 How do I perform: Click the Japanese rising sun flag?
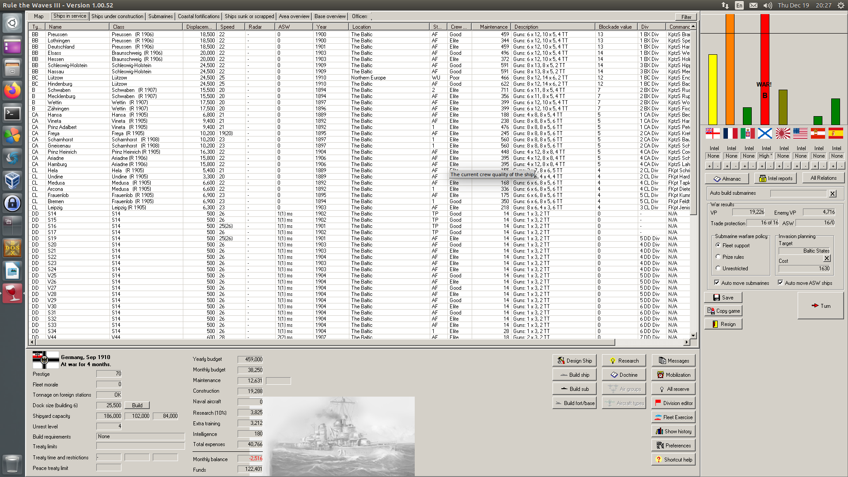point(783,133)
